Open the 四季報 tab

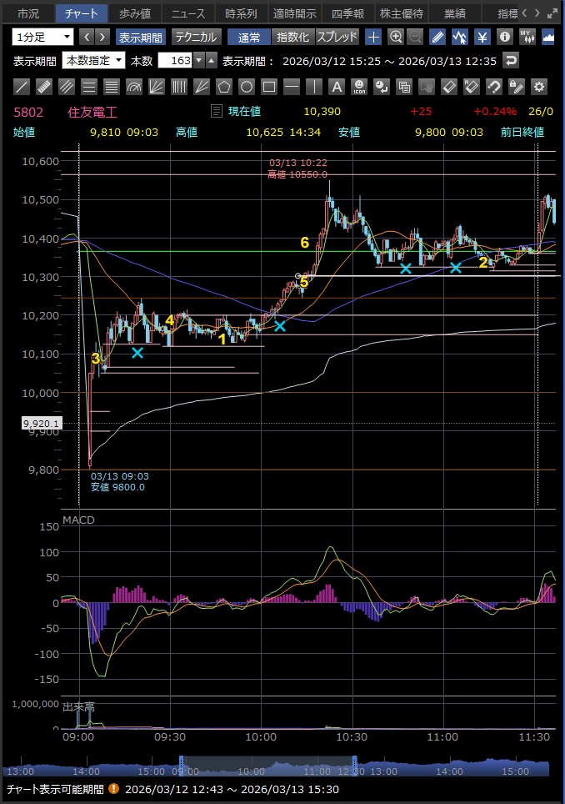click(347, 13)
